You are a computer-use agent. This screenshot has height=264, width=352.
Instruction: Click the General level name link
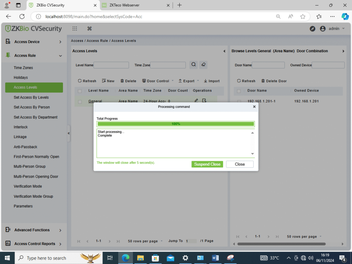click(95, 101)
